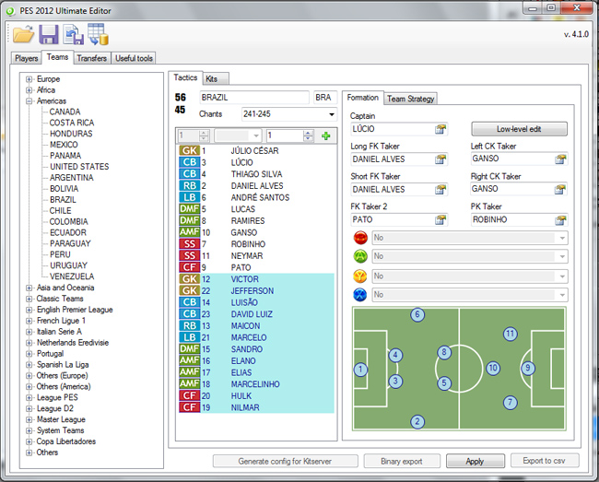Image resolution: width=599 pixels, height=482 pixels.
Task: Select JÚLIO CÉSAR goalkeeper row
Action: pos(257,150)
